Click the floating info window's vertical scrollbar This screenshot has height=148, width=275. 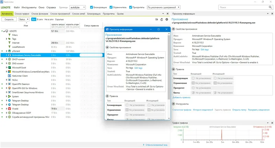(169, 76)
